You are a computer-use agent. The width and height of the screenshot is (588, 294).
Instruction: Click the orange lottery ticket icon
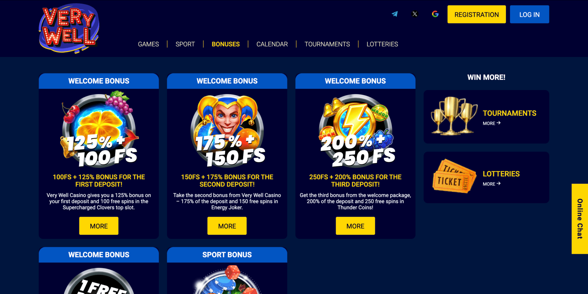click(454, 176)
